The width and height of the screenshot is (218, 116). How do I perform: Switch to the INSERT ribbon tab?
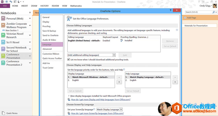coord(24,6)
